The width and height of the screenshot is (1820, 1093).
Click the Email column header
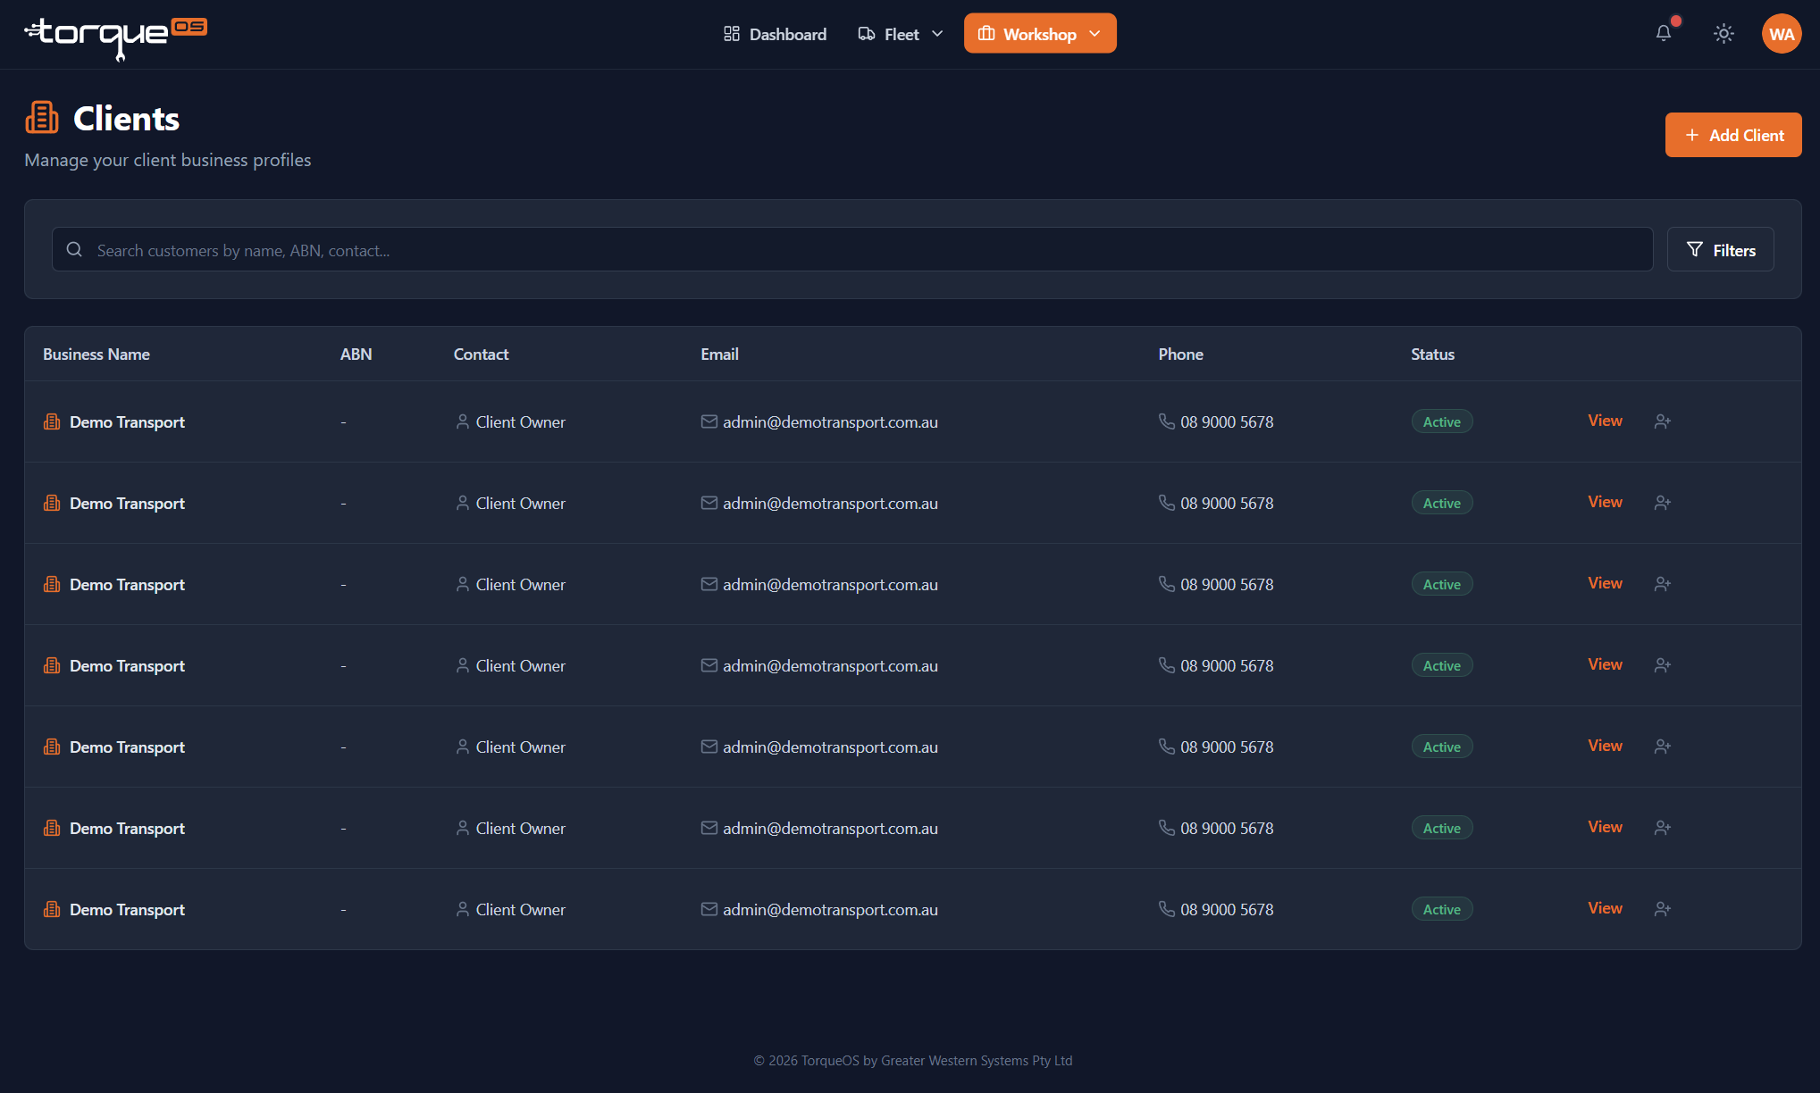tap(719, 355)
